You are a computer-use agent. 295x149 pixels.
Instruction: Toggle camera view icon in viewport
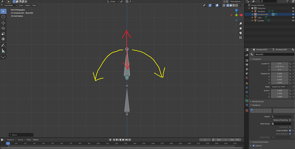pos(241,33)
